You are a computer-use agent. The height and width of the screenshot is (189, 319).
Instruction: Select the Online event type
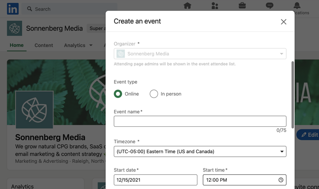pyautogui.click(x=118, y=94)
